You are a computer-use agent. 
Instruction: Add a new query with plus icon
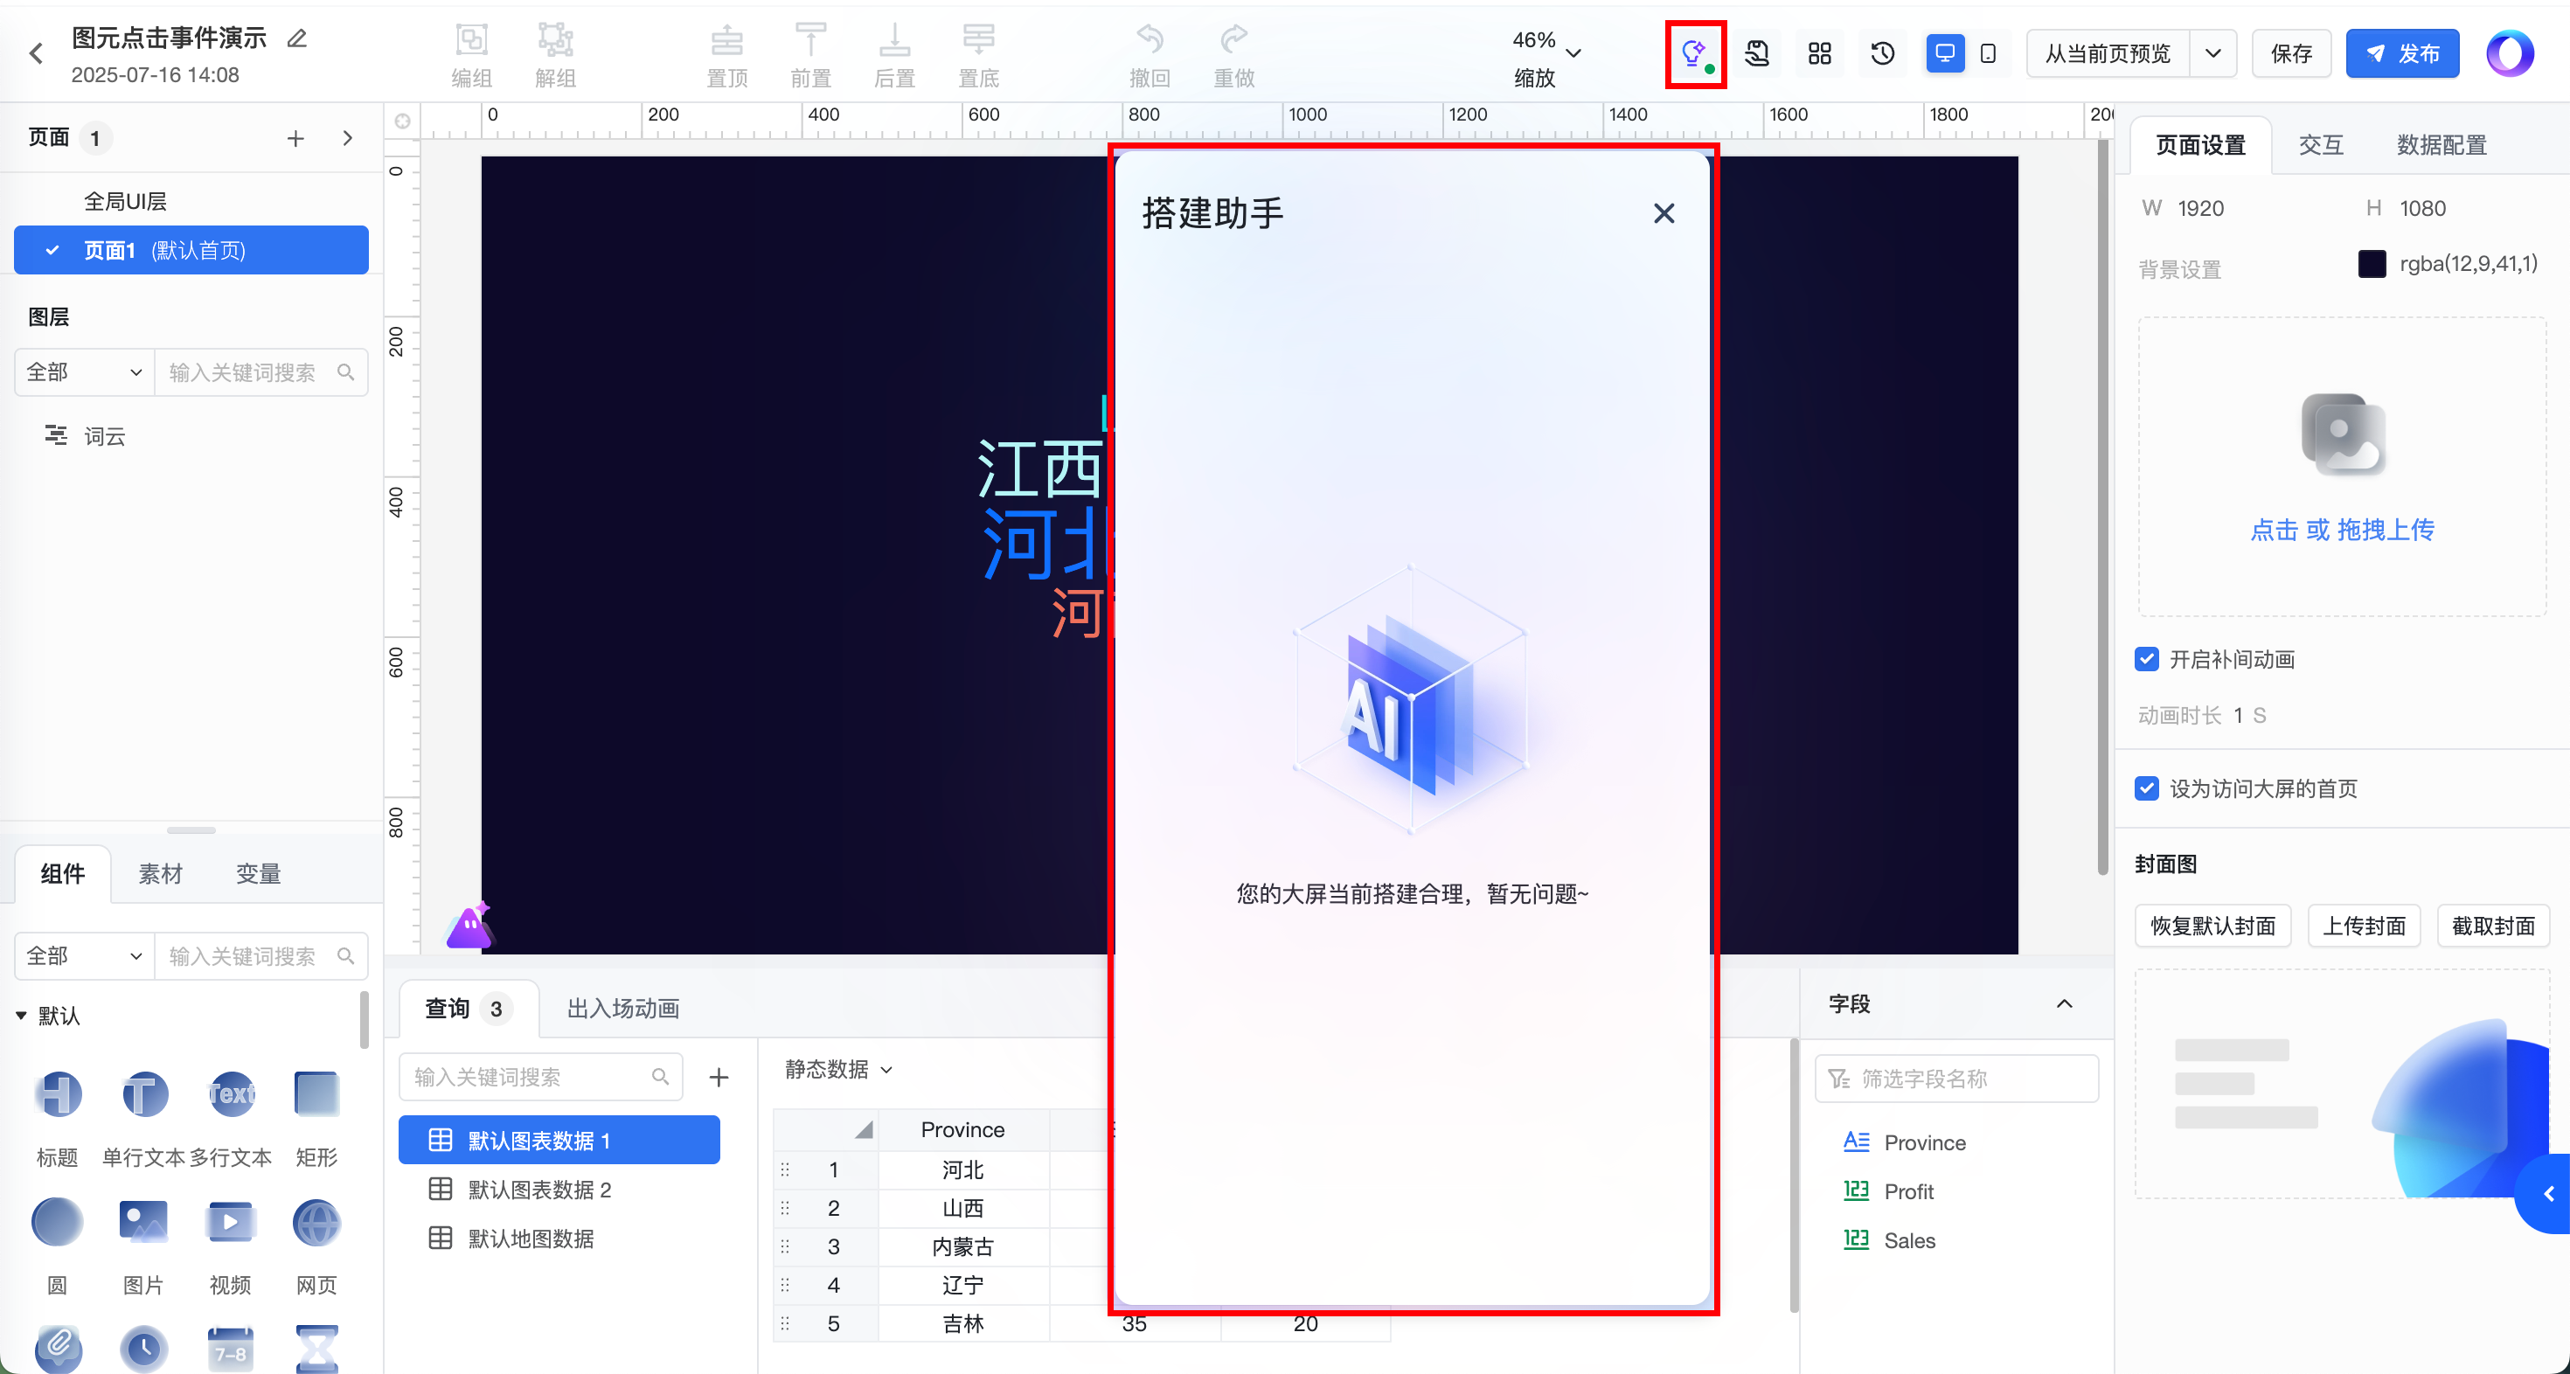(x=719, y=1078)
